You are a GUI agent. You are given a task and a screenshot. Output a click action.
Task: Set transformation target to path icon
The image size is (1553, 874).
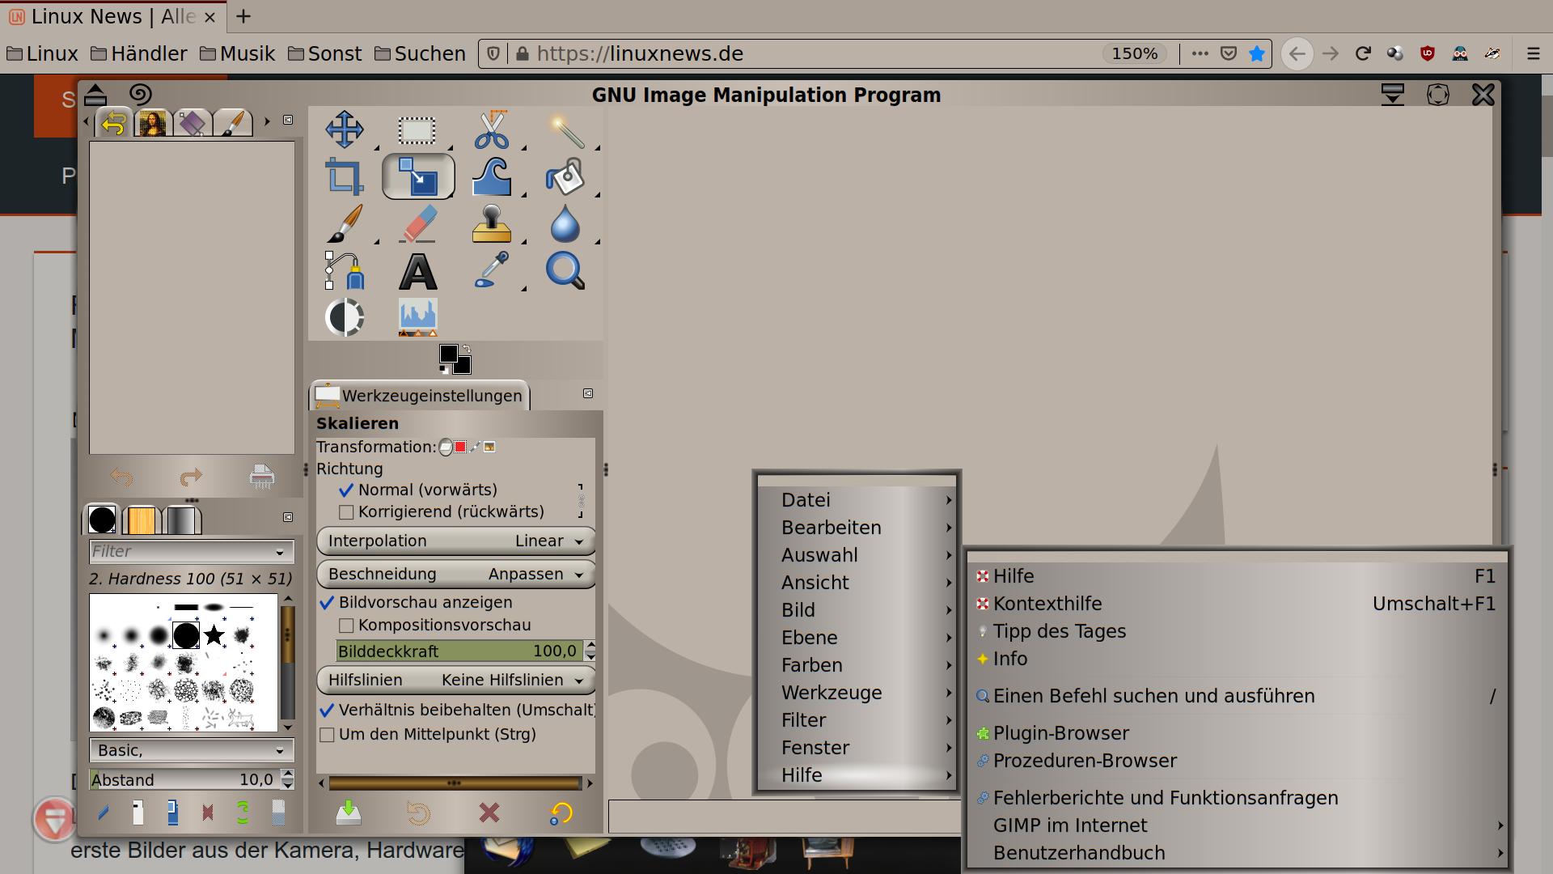tap(475, 447)
